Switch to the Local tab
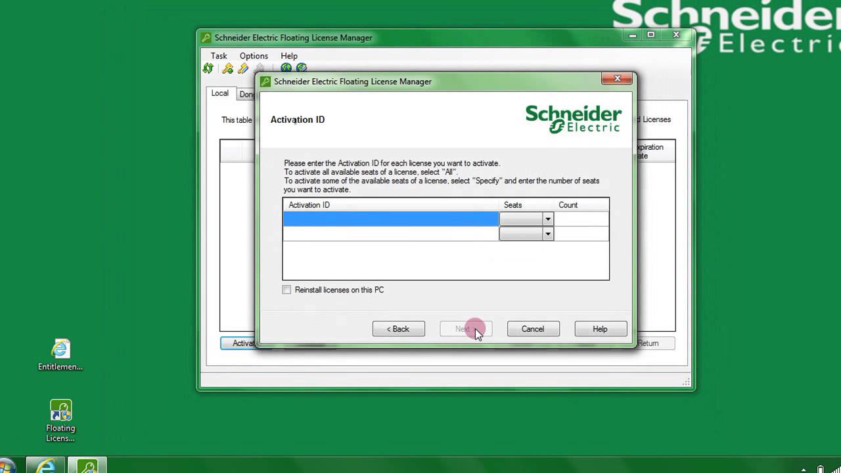841x473 pixels. pos(219,93)
